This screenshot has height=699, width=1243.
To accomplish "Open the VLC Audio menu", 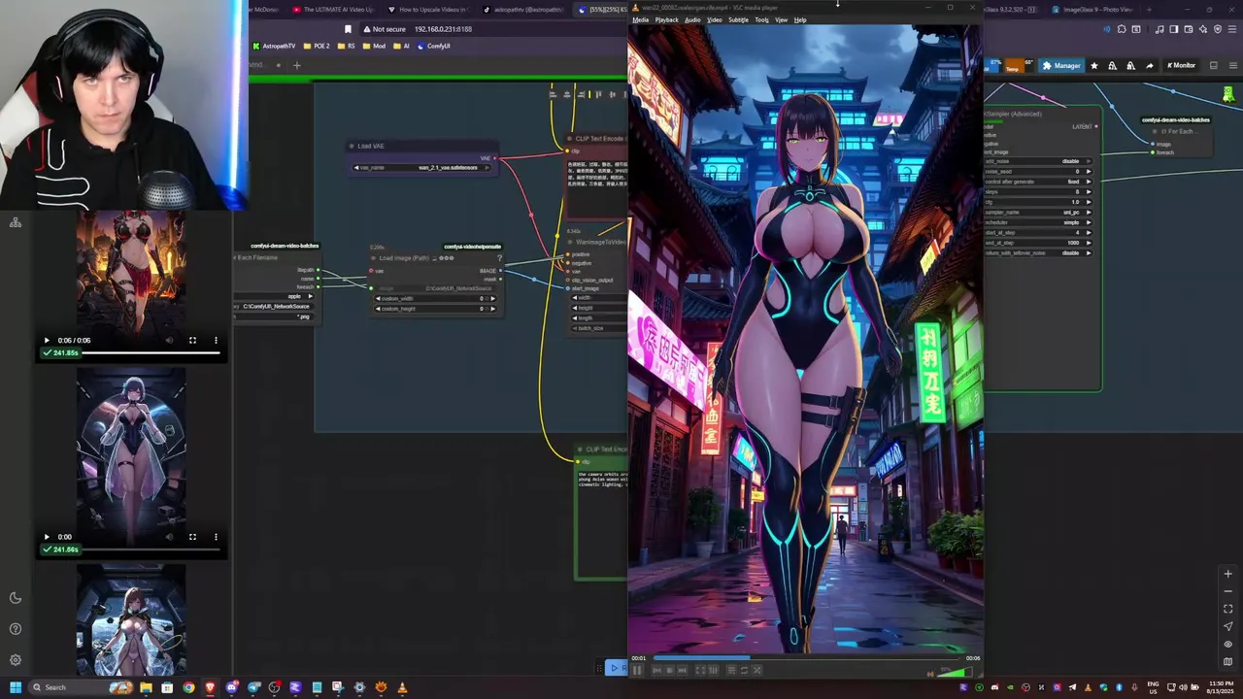I will (692, 19).
